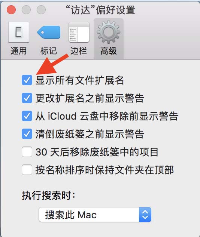Click the 边栏 text label
The image size is (200, 237).
tap(79, 51)
